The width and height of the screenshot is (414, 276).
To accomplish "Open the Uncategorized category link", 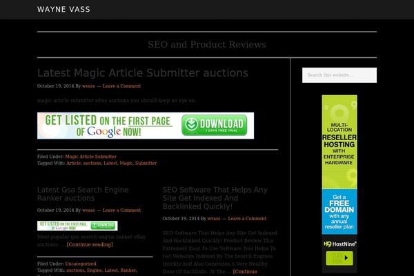I will [81, 264].
